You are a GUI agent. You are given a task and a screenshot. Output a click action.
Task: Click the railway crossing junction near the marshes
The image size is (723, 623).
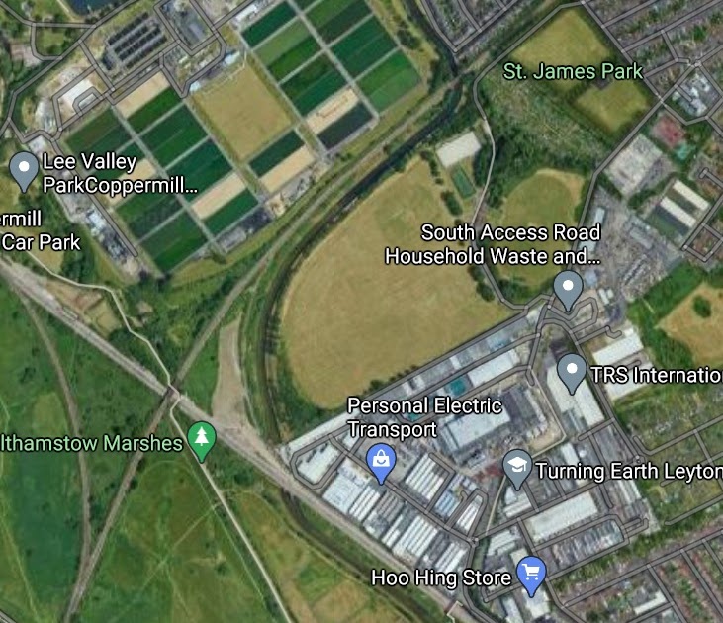click(171, 395)
